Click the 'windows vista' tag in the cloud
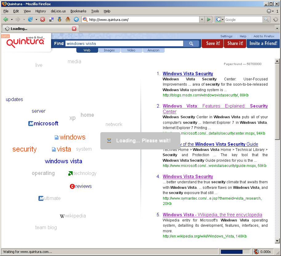Screen dimensions: 281x256 point(63,161)
